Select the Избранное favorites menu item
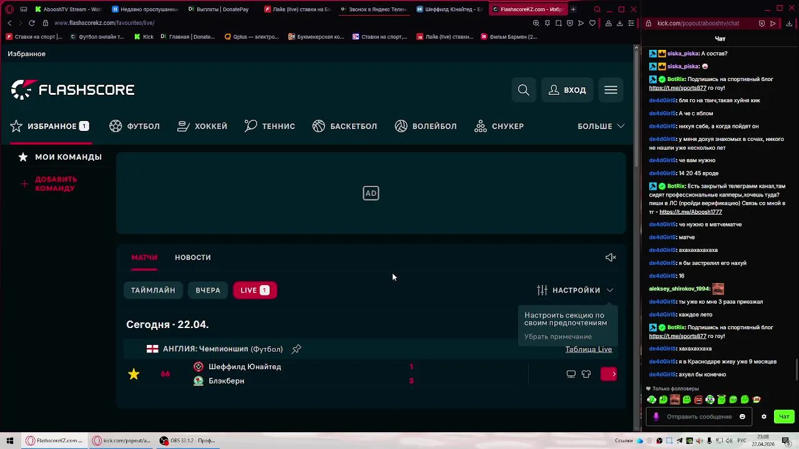 click(50, 126)
